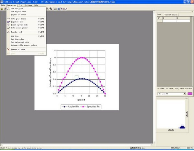Open the Help menu
194x151 pixels.
36,5
